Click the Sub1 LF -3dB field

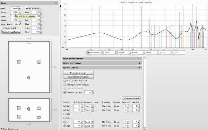(77, 106)
